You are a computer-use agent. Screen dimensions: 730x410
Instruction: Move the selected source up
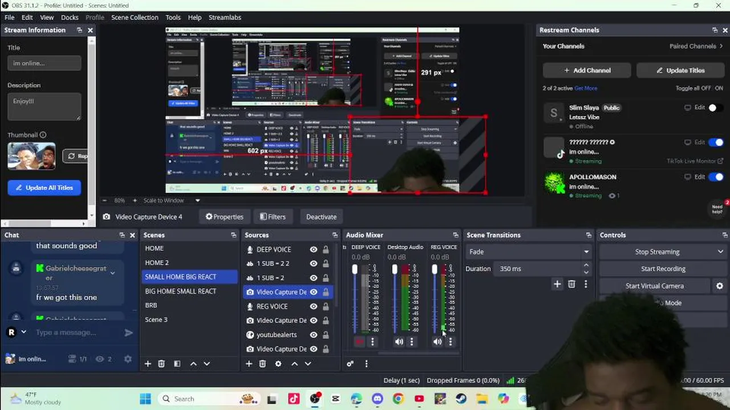click(294, 363)
